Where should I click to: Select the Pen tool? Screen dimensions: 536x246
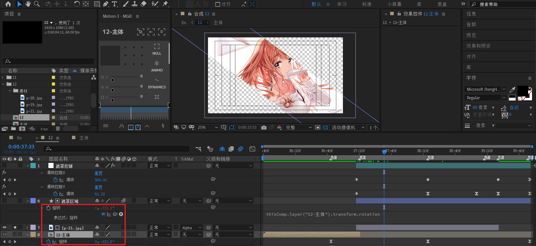point(105,4)
